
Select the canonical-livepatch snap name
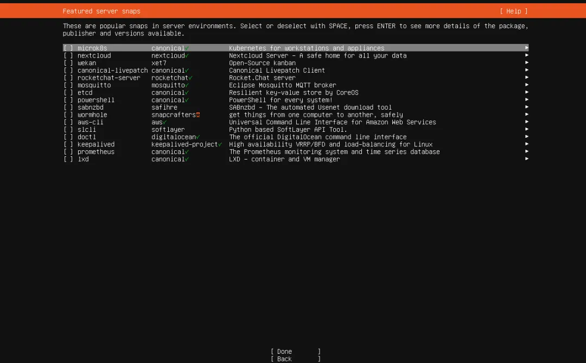pyautogui.click(x=112, y=71)
